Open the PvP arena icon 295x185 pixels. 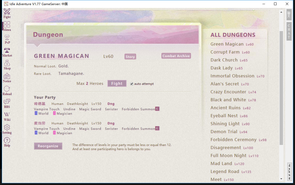click(7, 38)
